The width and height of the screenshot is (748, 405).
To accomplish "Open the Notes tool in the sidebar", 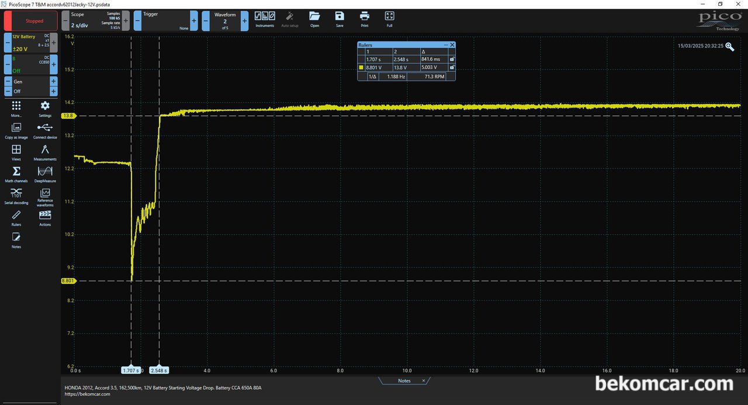I will pyautogui.click(x=16, y=240).
